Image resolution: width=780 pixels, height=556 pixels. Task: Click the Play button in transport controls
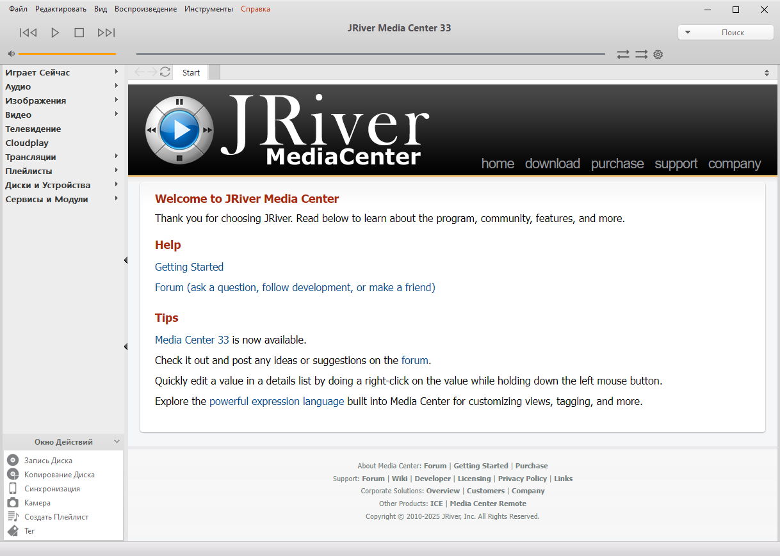click(x=55, y=33)
